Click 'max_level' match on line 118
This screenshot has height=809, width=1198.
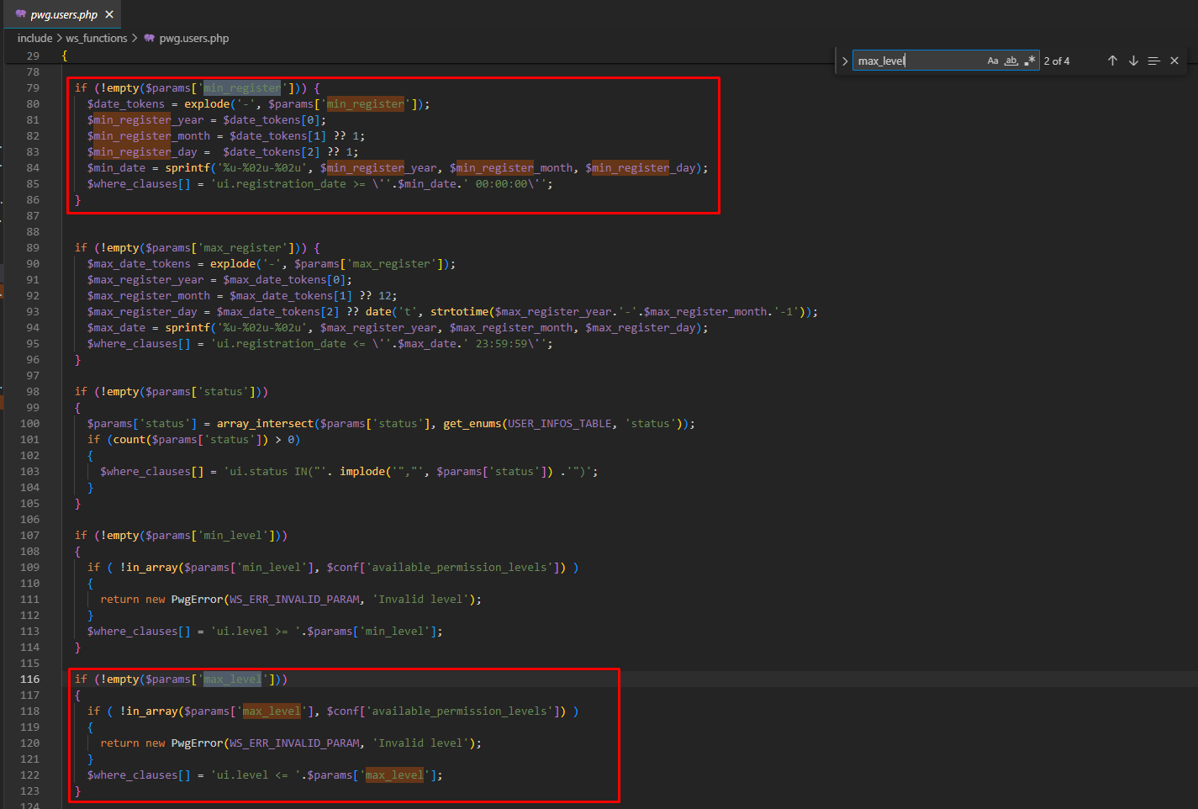[x=272, y=711]
